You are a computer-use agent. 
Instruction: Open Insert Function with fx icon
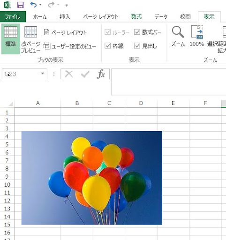coord(101,74)
